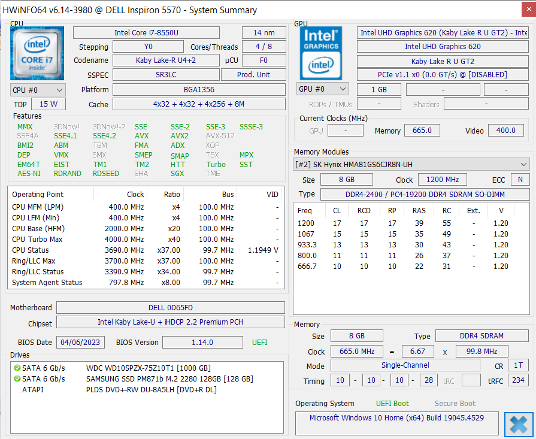Click the green Turbo feature flag
The width and height of the screenshot is (536, 439).
(x=215, y=164)
